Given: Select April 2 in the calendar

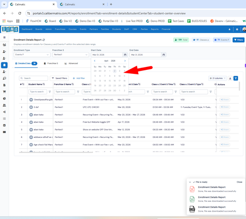Looking at the screenshot, I should (x=115, y=71).
